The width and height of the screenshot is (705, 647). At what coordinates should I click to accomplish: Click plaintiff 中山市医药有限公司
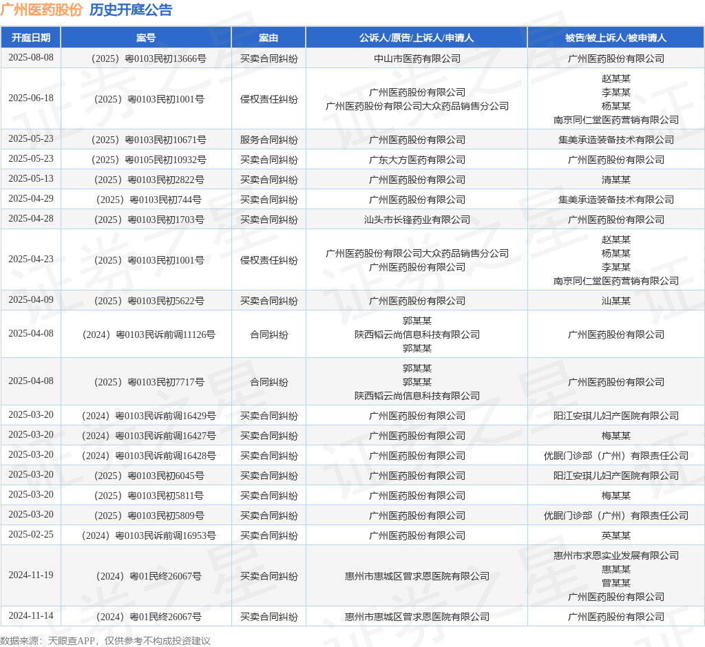pyautogui.click(x=417, y=59)
